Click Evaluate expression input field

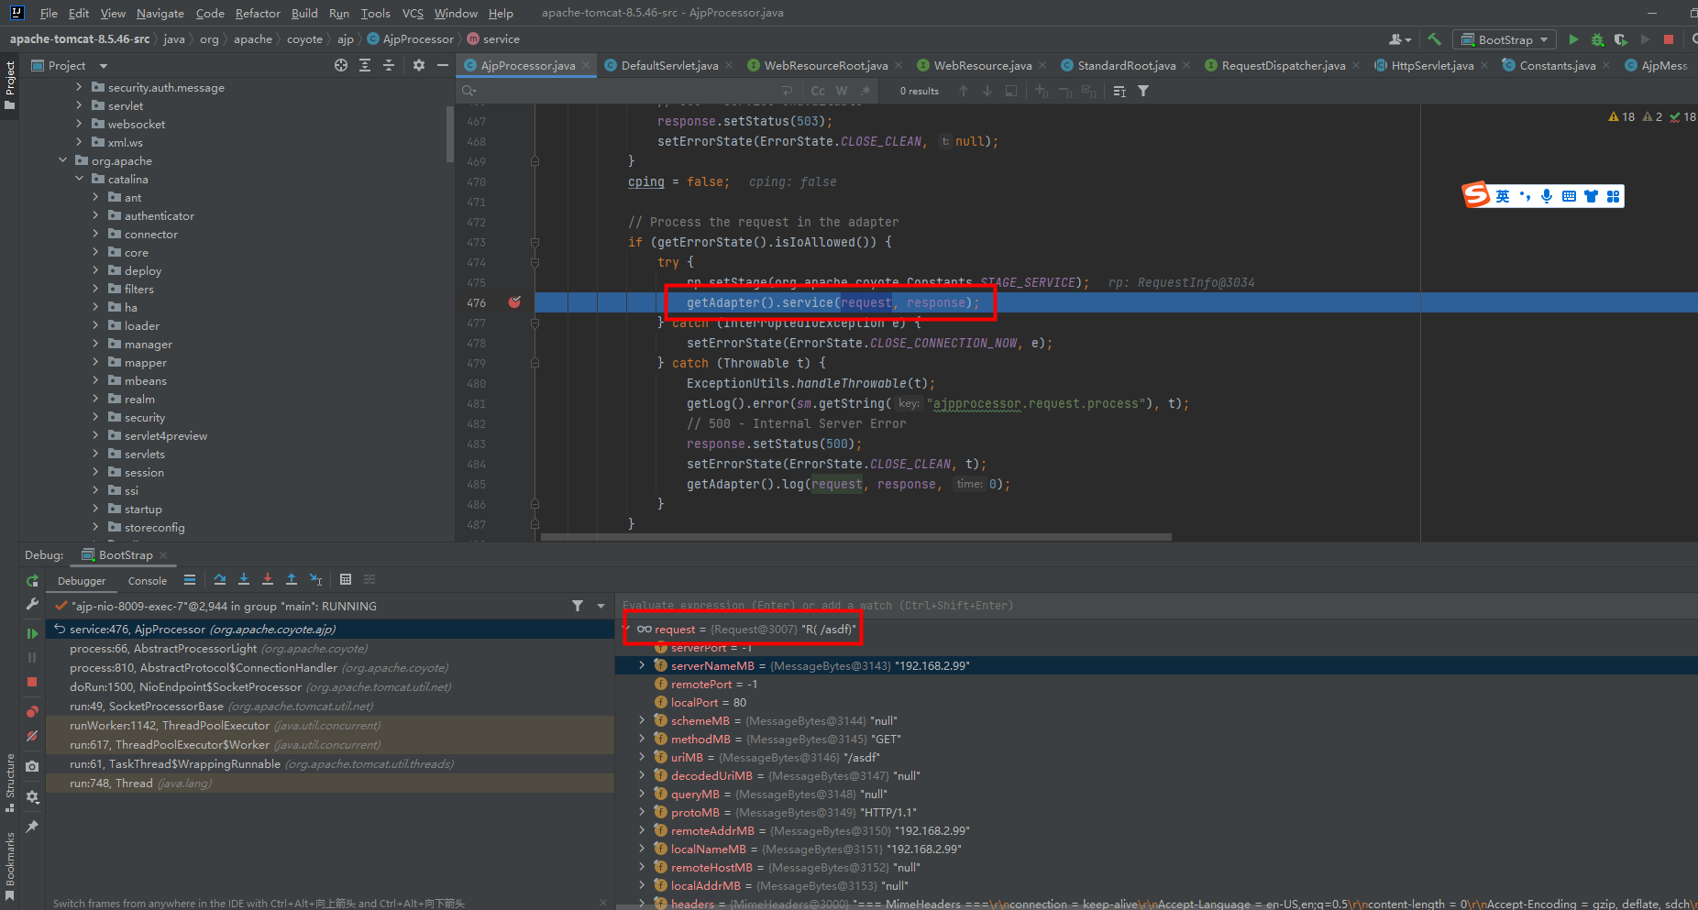click(x=1155, y=606)
